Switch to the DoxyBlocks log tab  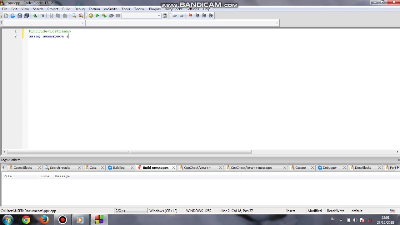(x=362, y=168)
